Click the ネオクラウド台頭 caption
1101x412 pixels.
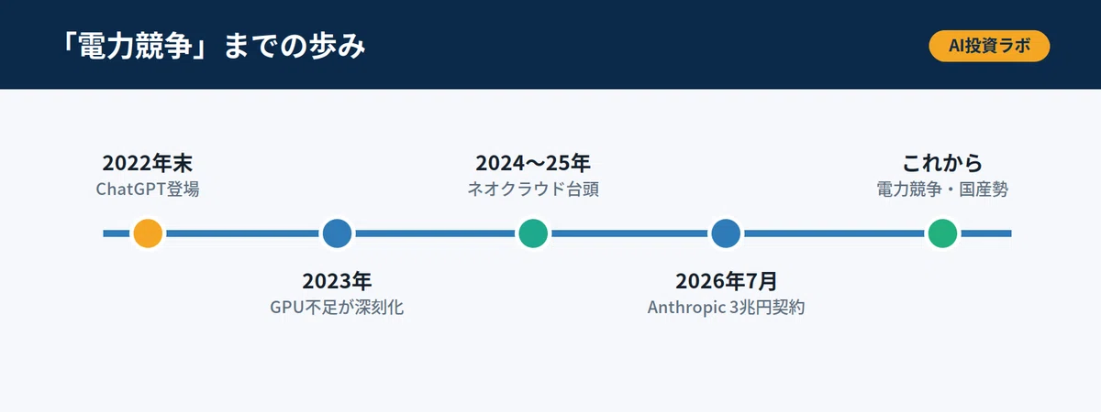point(533,190)
